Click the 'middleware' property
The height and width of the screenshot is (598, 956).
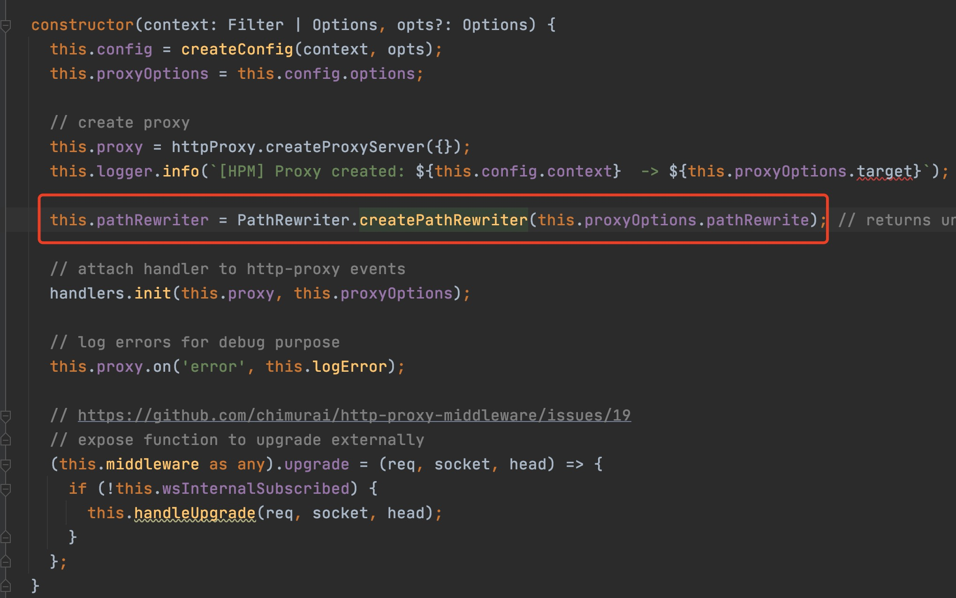pos(152,464)
